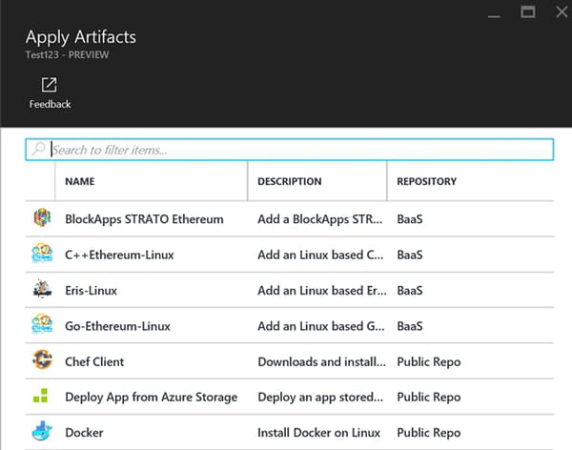
Task: Click the Go-Ethereum-Linux artifact icon
Action: click(x=42, y=324)
